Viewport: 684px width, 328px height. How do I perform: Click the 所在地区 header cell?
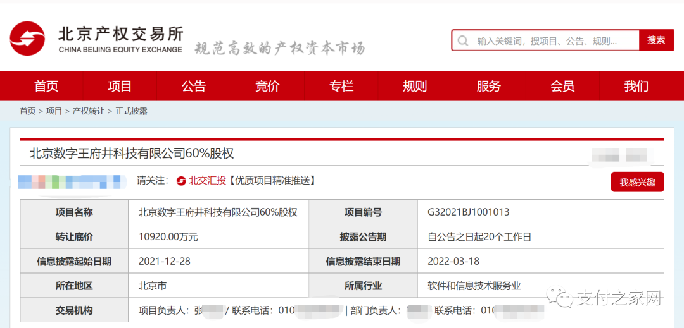pyautogui.click(x=74, y=286)
